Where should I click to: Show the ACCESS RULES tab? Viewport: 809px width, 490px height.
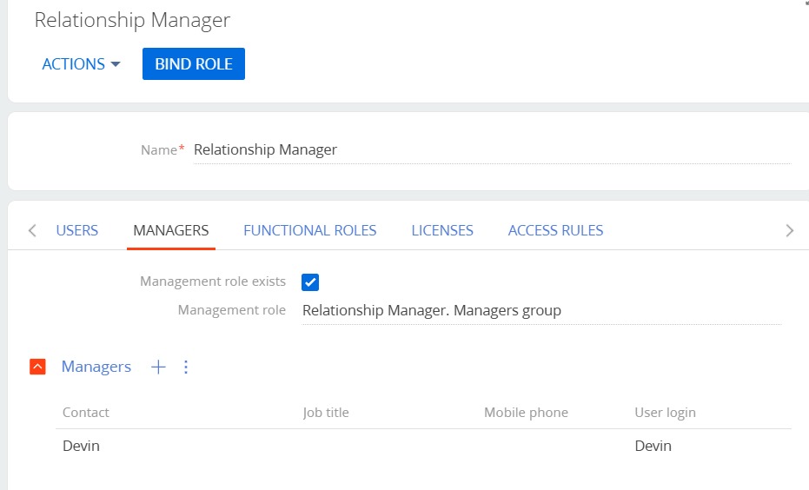click(x=555, y=230)
